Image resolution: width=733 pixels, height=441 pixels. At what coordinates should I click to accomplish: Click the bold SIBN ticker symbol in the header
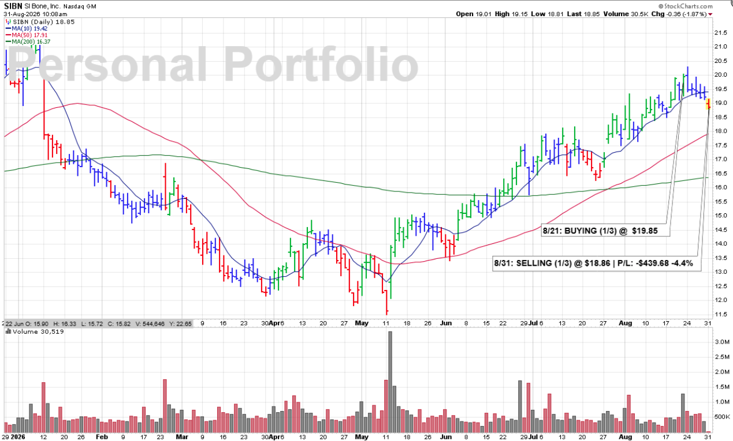pos(12,5)
